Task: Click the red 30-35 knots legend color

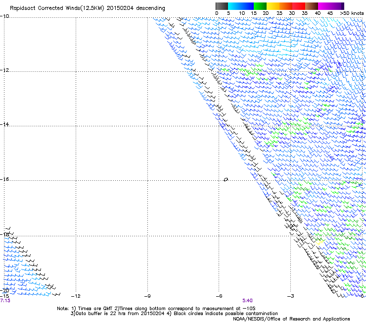Action: (x=299, y=6)
